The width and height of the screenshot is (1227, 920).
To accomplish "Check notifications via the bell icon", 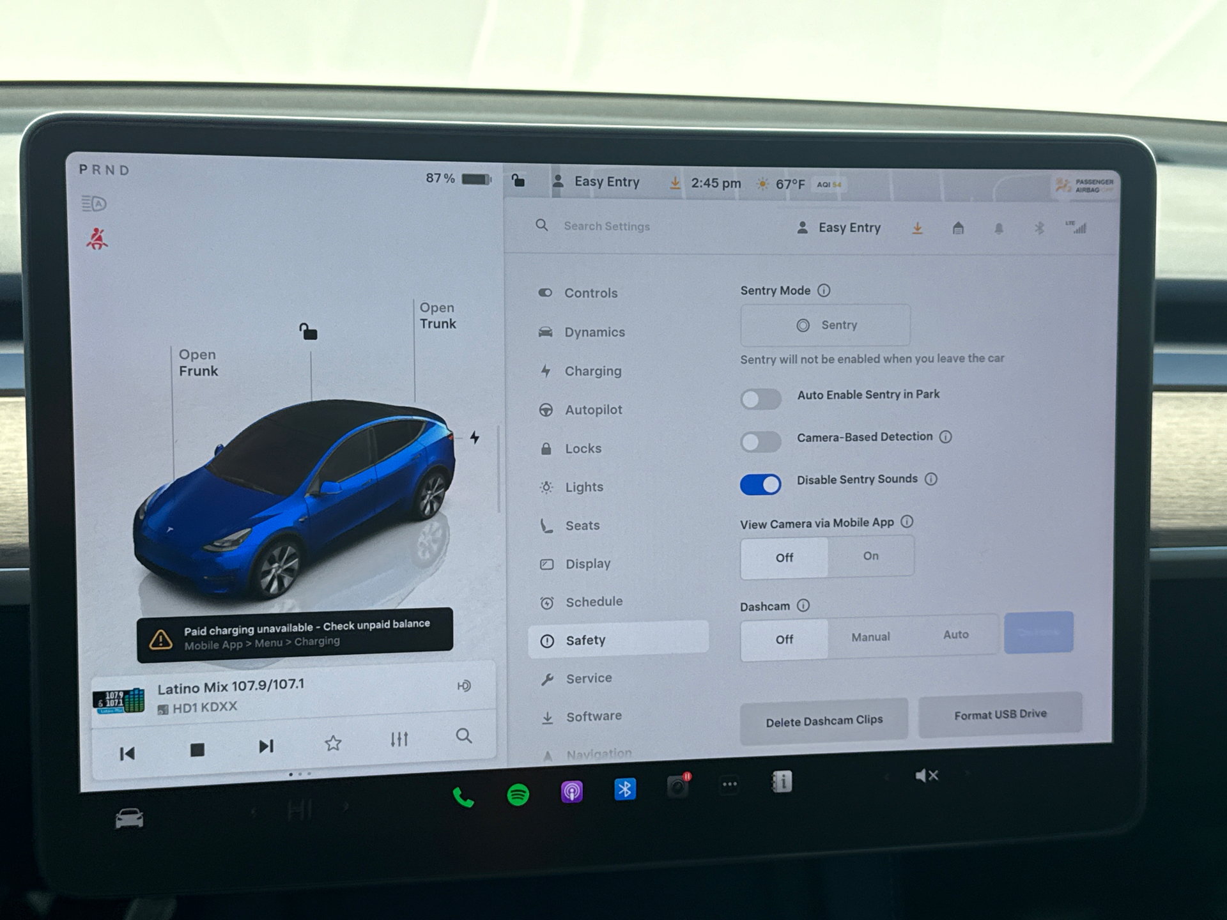I will (x=998, y=228).
